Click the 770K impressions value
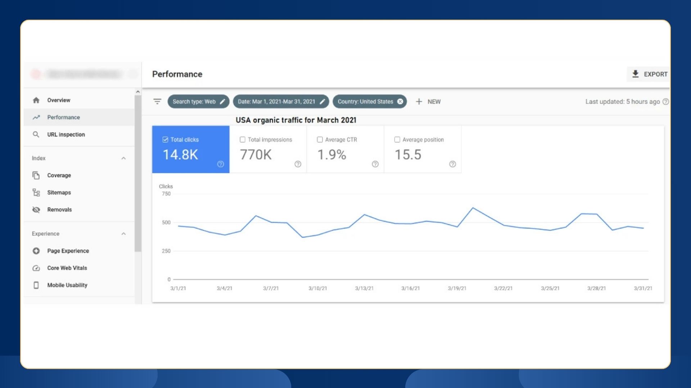The height and width of the screenshot is (388, 691). 256,155
